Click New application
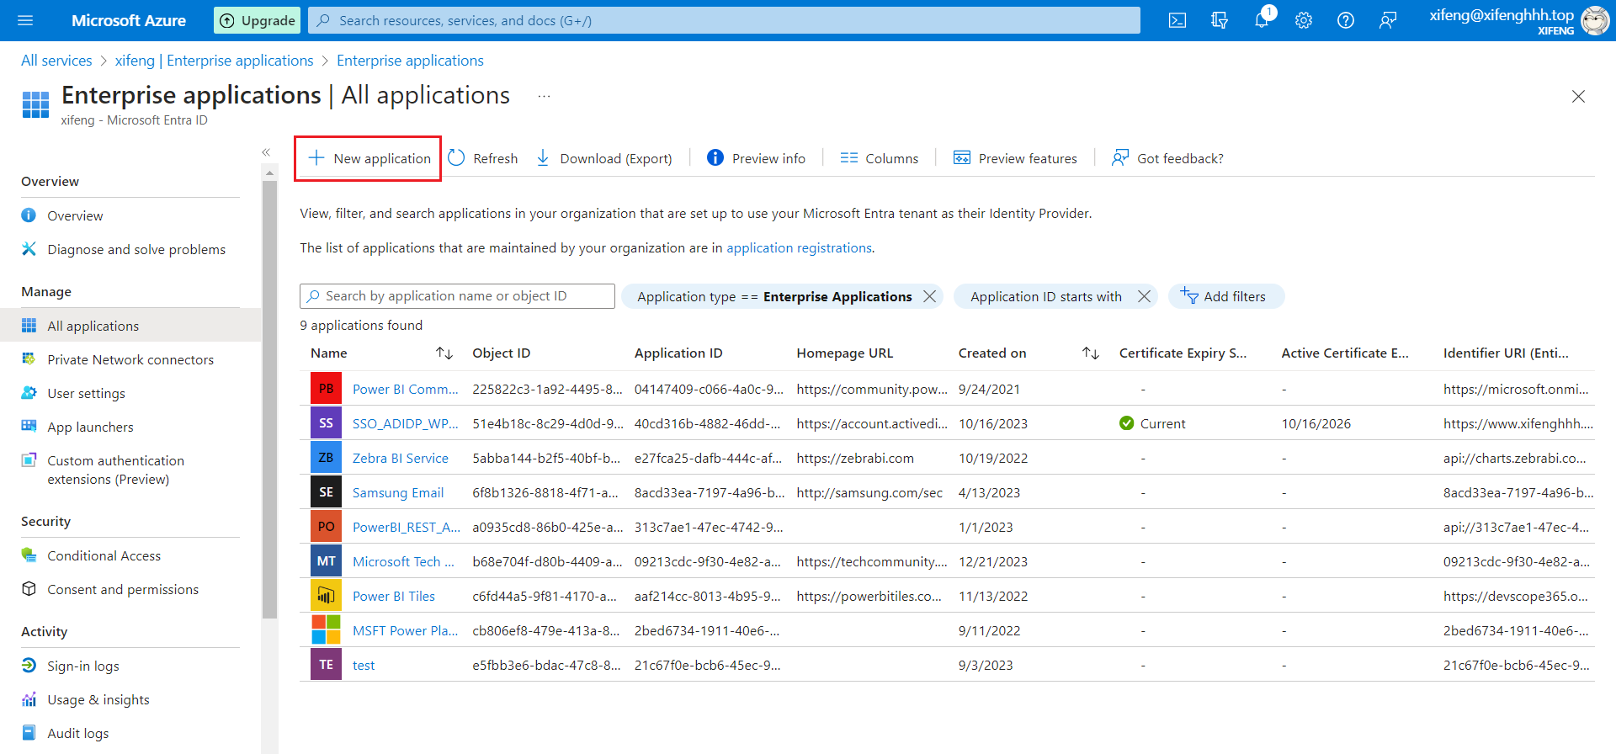Image resolution: width=1616 pixels, height=754 pixels. click(369, 158)
